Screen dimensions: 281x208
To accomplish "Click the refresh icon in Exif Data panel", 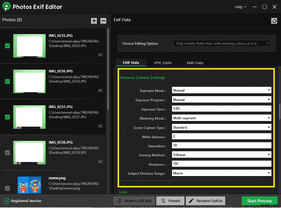I will (x=274, y=21).
